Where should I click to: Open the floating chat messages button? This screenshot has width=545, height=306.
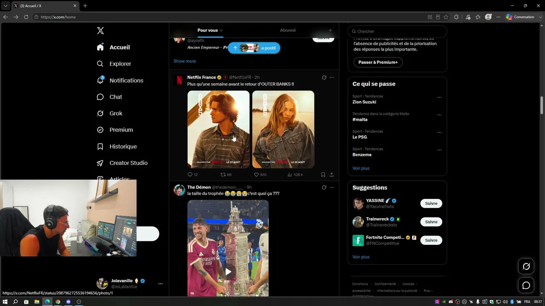pos(526,286)
